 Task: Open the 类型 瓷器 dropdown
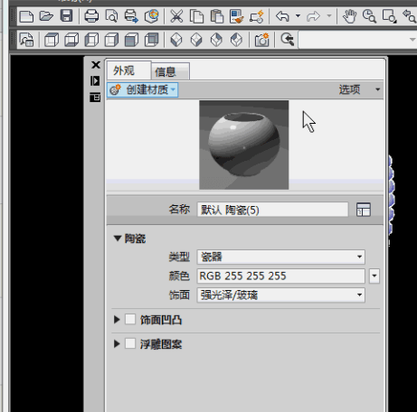(281, 257)
